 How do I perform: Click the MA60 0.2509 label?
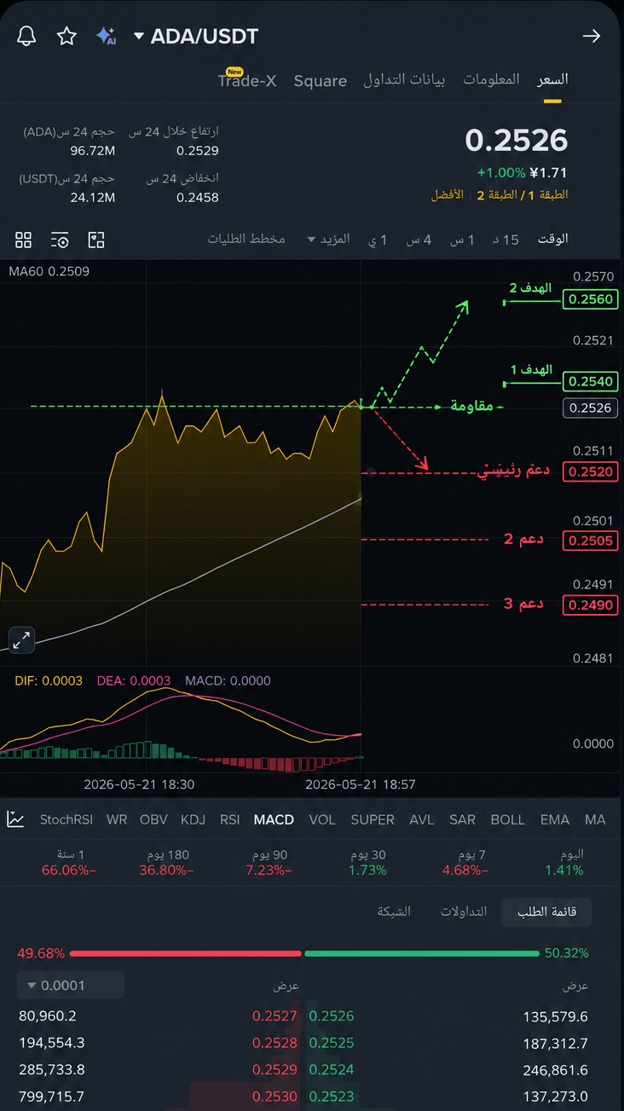click(x=49, y=271)
